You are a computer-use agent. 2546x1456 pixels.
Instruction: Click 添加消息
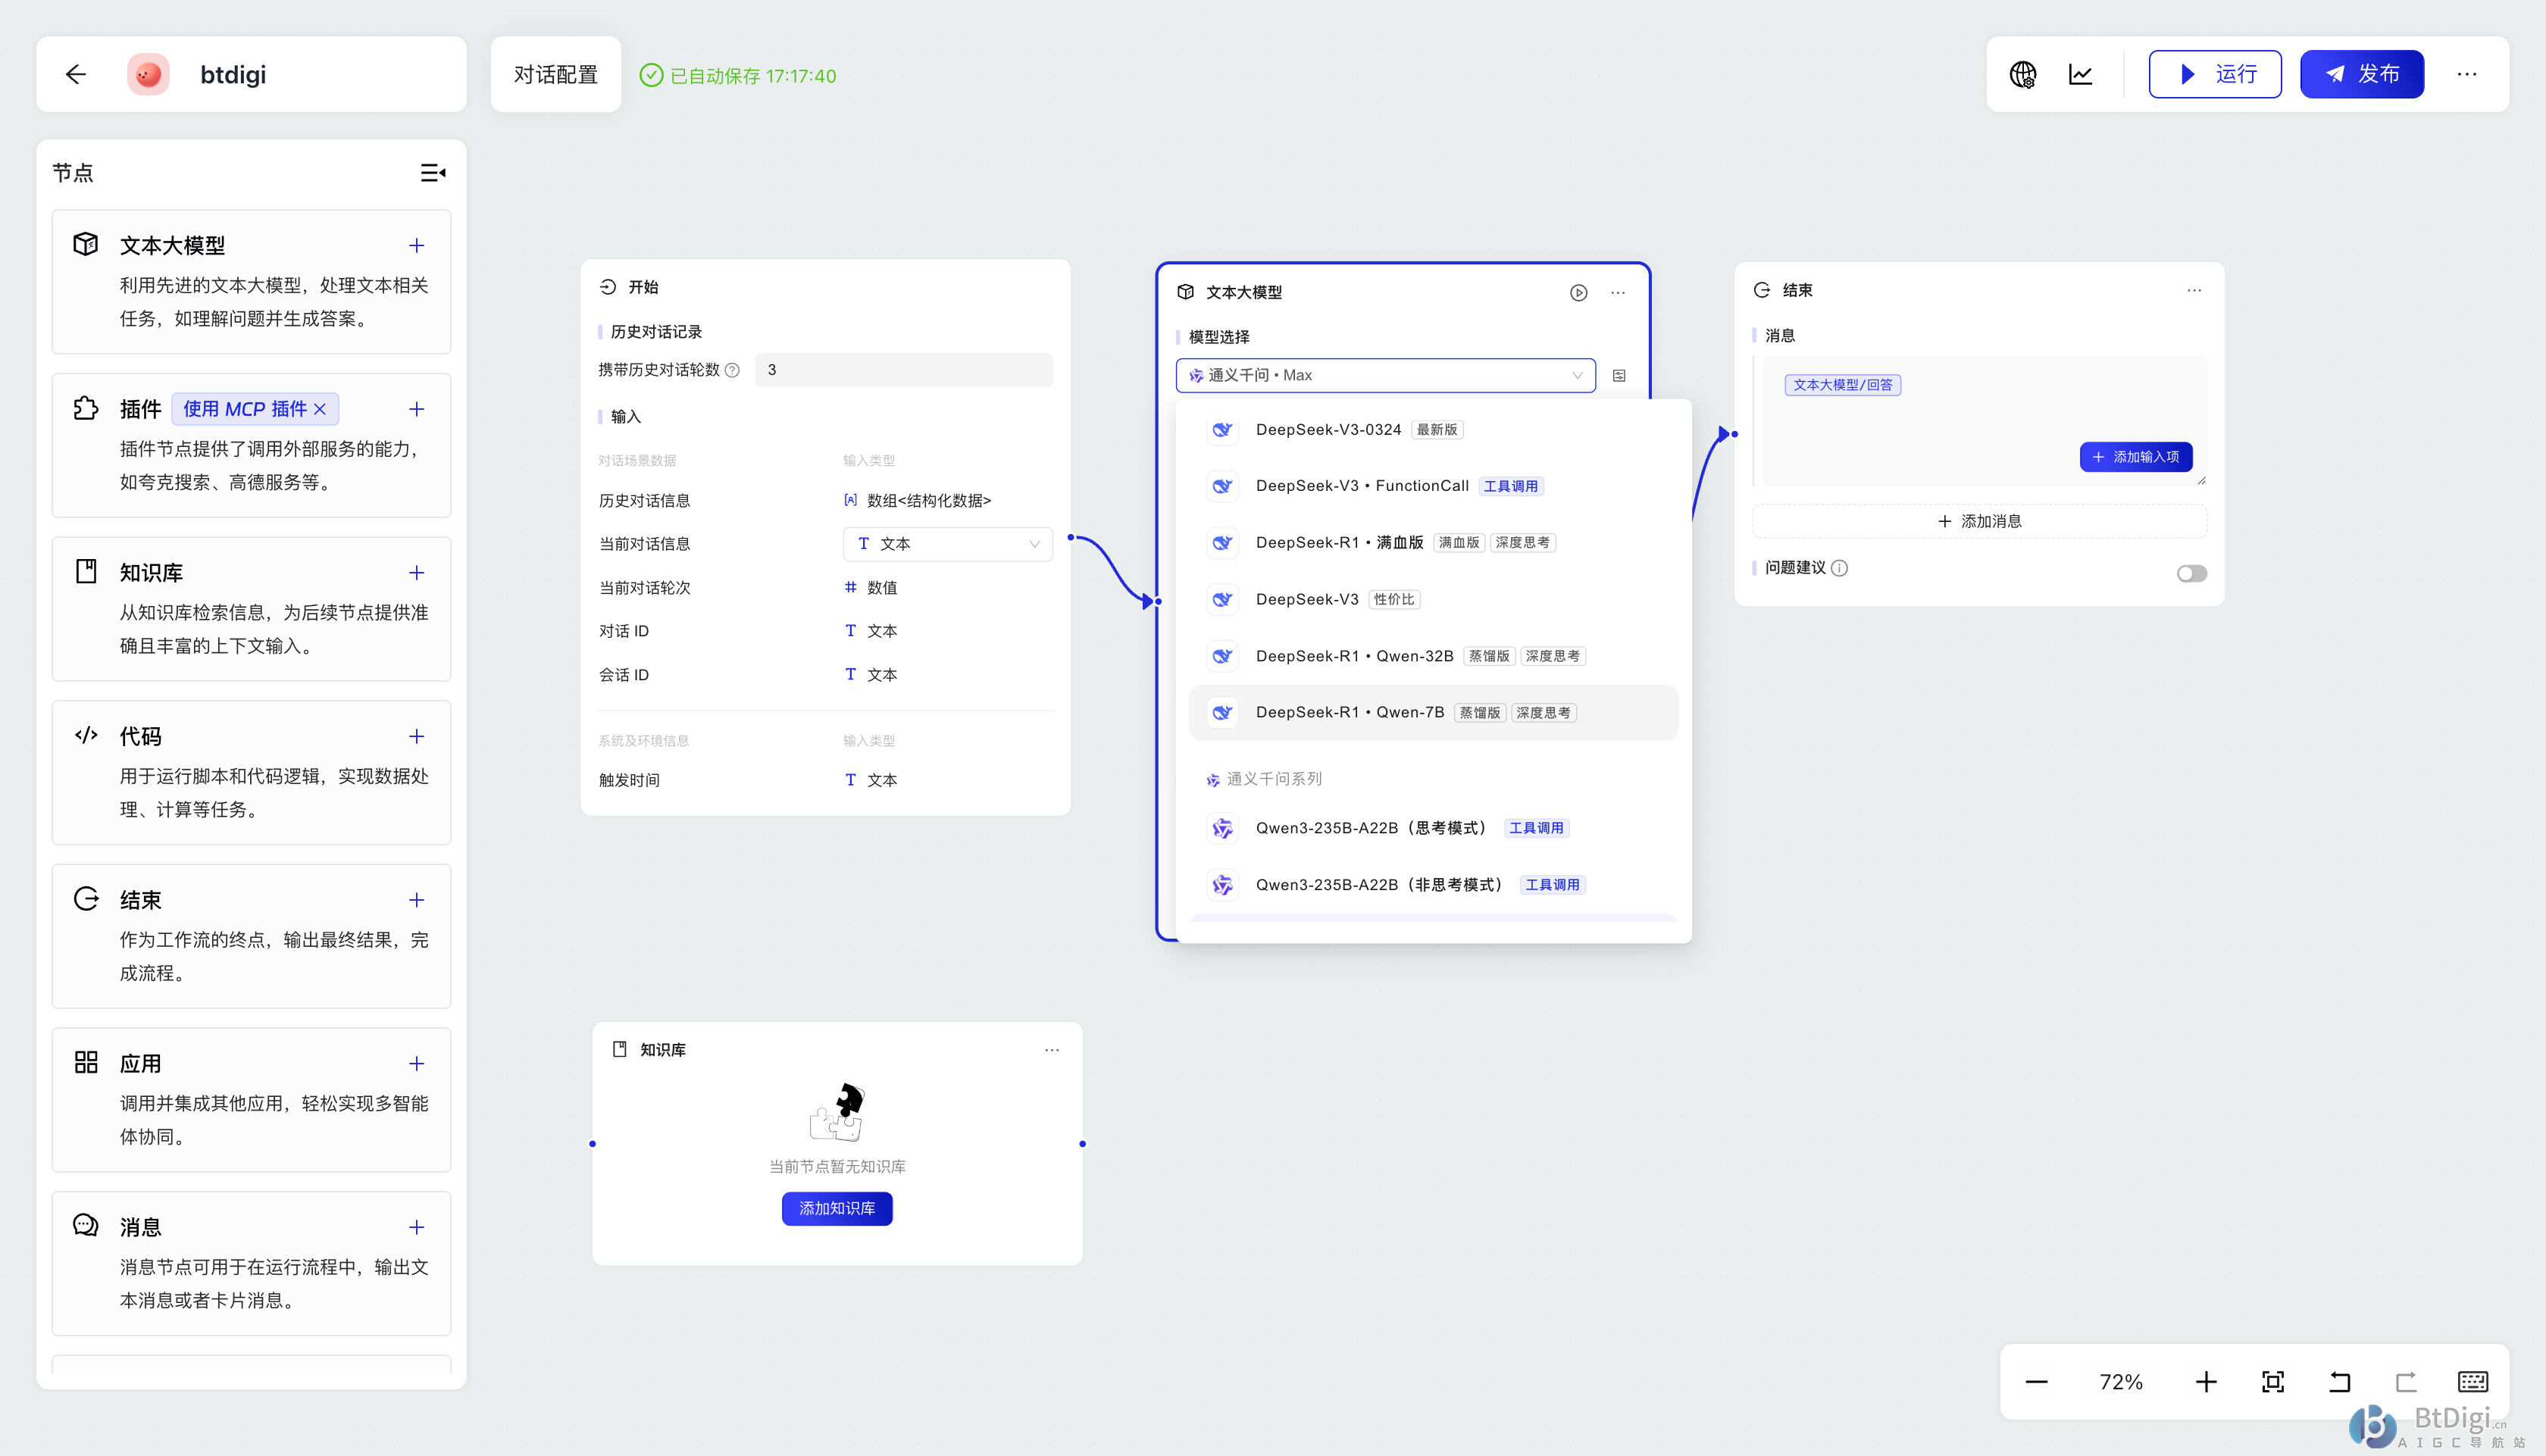(x=1979, y=522)
